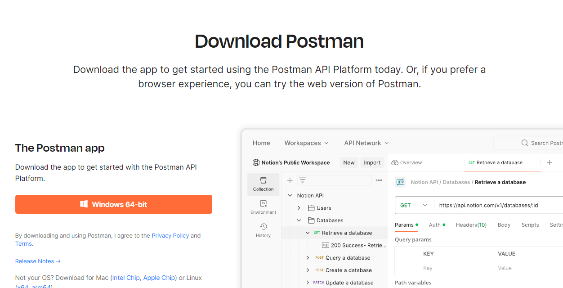Image resolution: width=563 pixels, height=288 pixels.
Task: Open the Collection sidebar panel
Action: click(x=263, y=184)
